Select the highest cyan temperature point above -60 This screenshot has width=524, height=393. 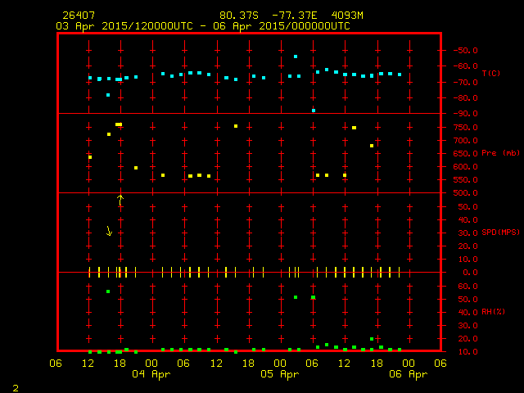(296, 56)
